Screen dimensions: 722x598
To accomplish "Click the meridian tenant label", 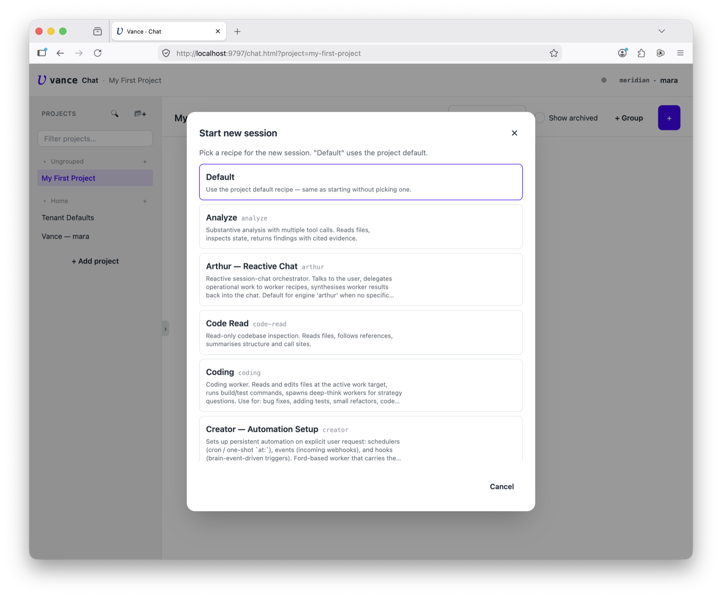I will 634,80.
